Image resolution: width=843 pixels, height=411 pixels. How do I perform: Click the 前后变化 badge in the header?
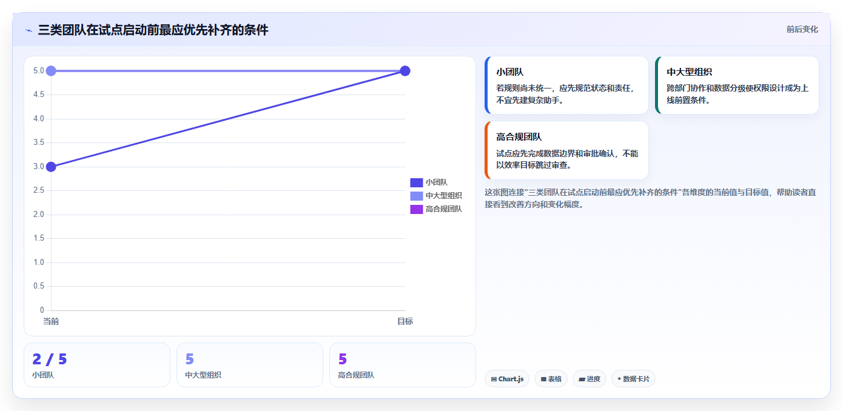[x=802, y=29]
